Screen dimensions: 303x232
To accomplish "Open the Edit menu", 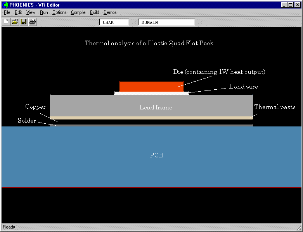I will click(x=18, y=12).
